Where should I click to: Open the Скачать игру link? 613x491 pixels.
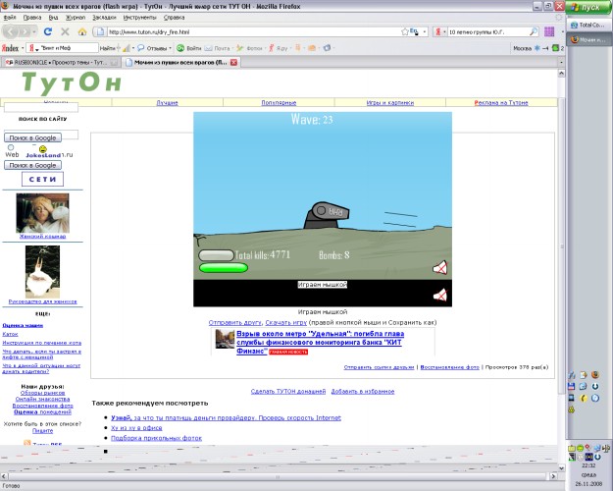286,323
